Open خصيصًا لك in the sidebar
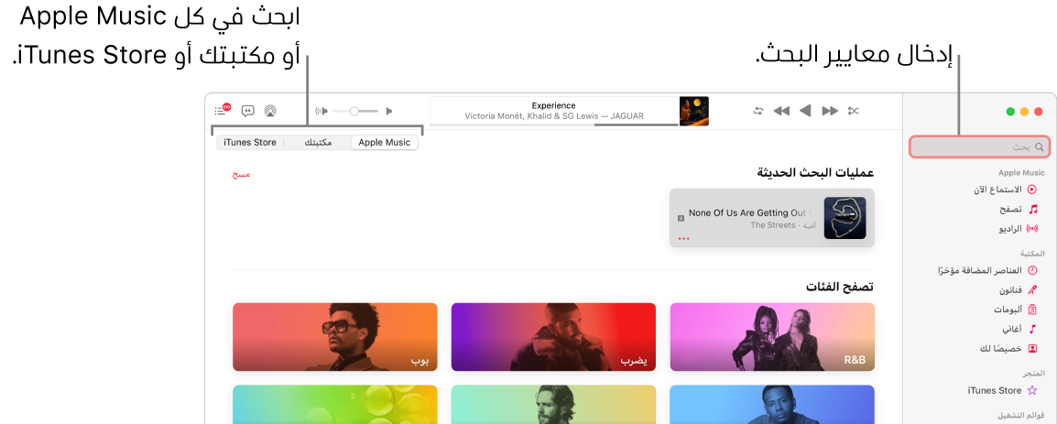The width and height of the screenshot is (1057, 424). [x=1009, y=349]
